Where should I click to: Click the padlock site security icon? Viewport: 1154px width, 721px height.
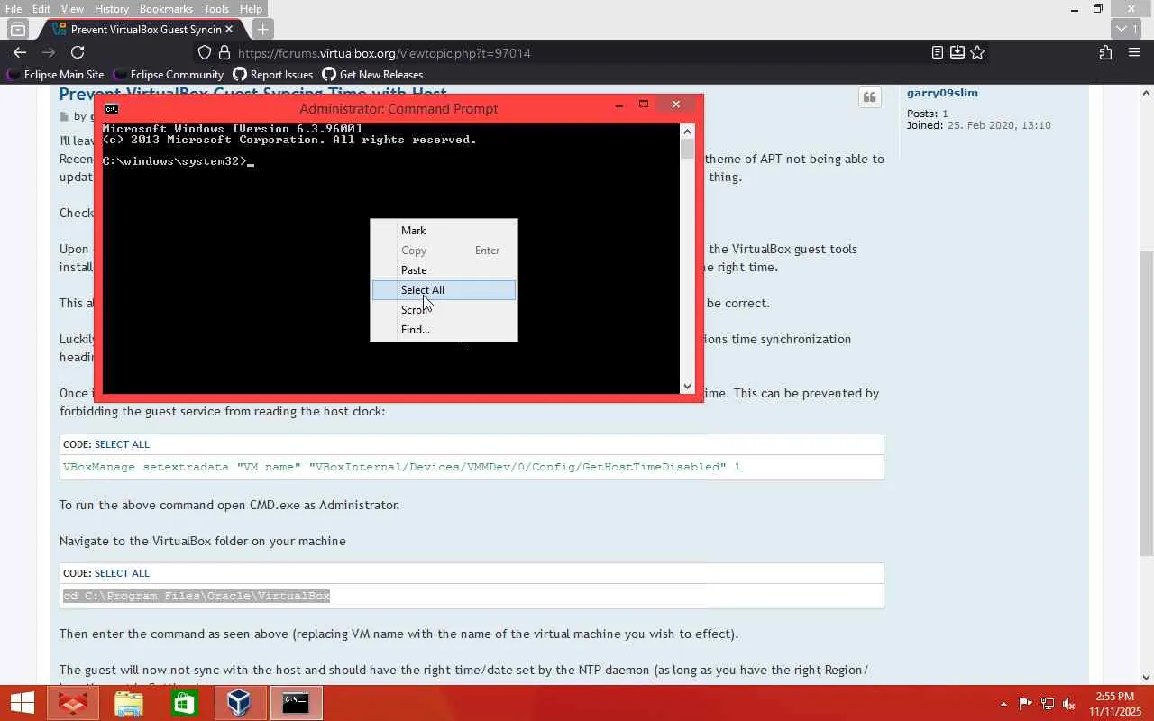pyautogui.click(x=224, y=52)
